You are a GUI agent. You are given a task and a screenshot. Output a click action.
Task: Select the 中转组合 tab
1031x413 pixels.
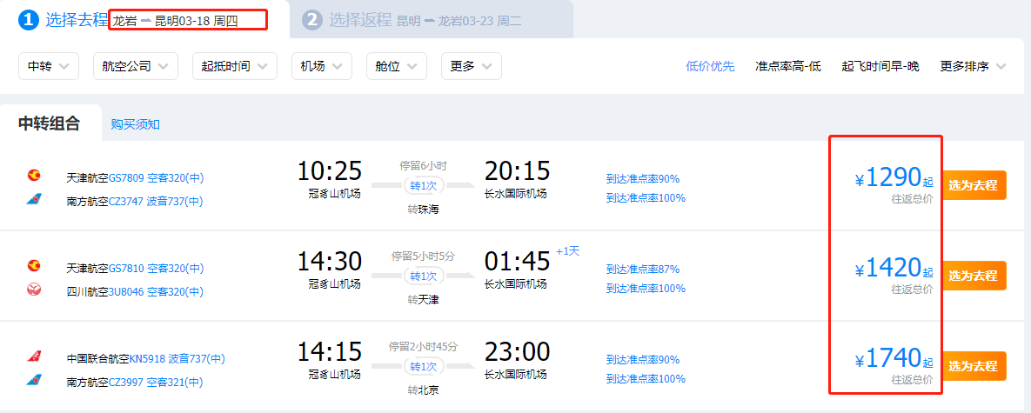click(x=50, y=123)
